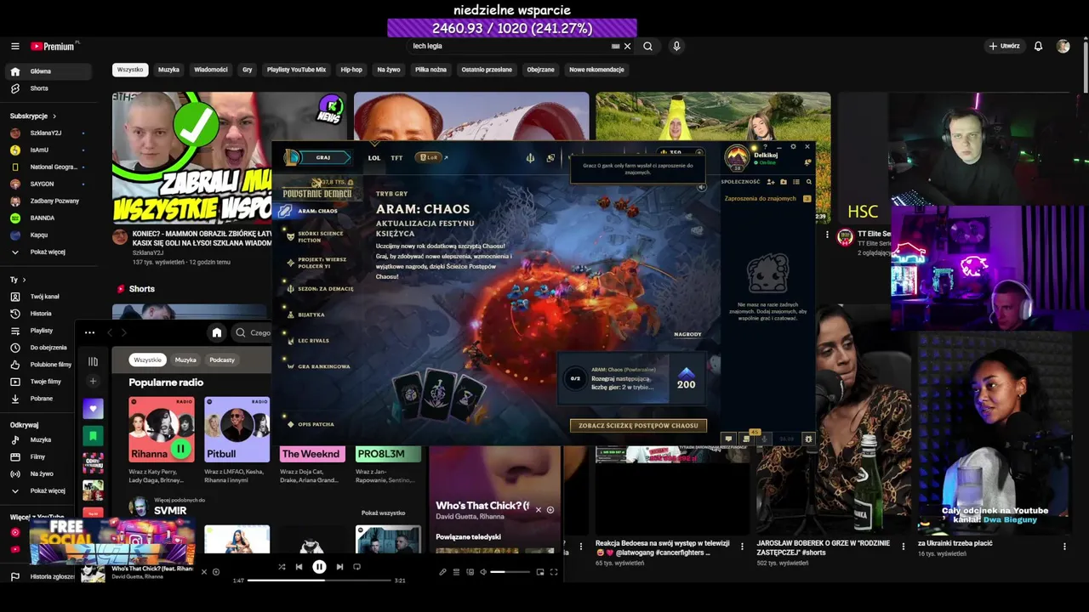
Task: Click the League bug report icon
Action: (x=808, y=439)
